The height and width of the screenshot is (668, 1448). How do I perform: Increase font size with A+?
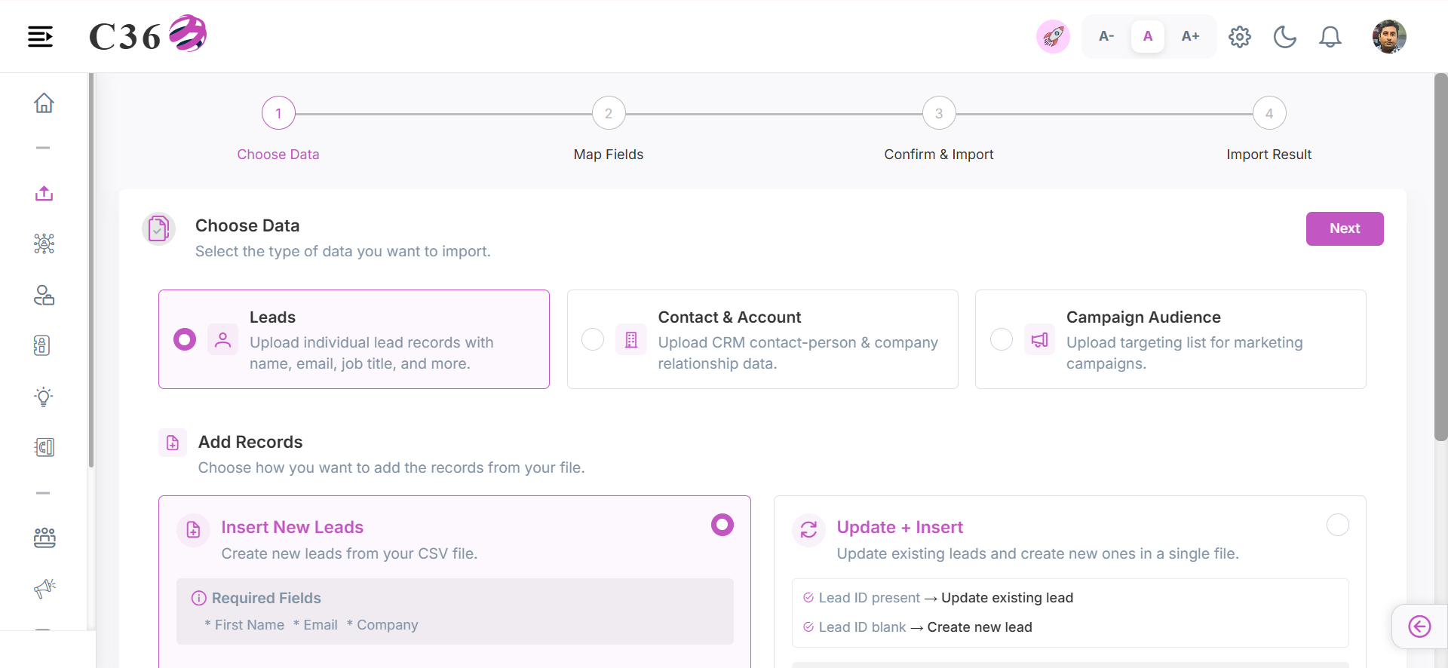(1190, 36)
